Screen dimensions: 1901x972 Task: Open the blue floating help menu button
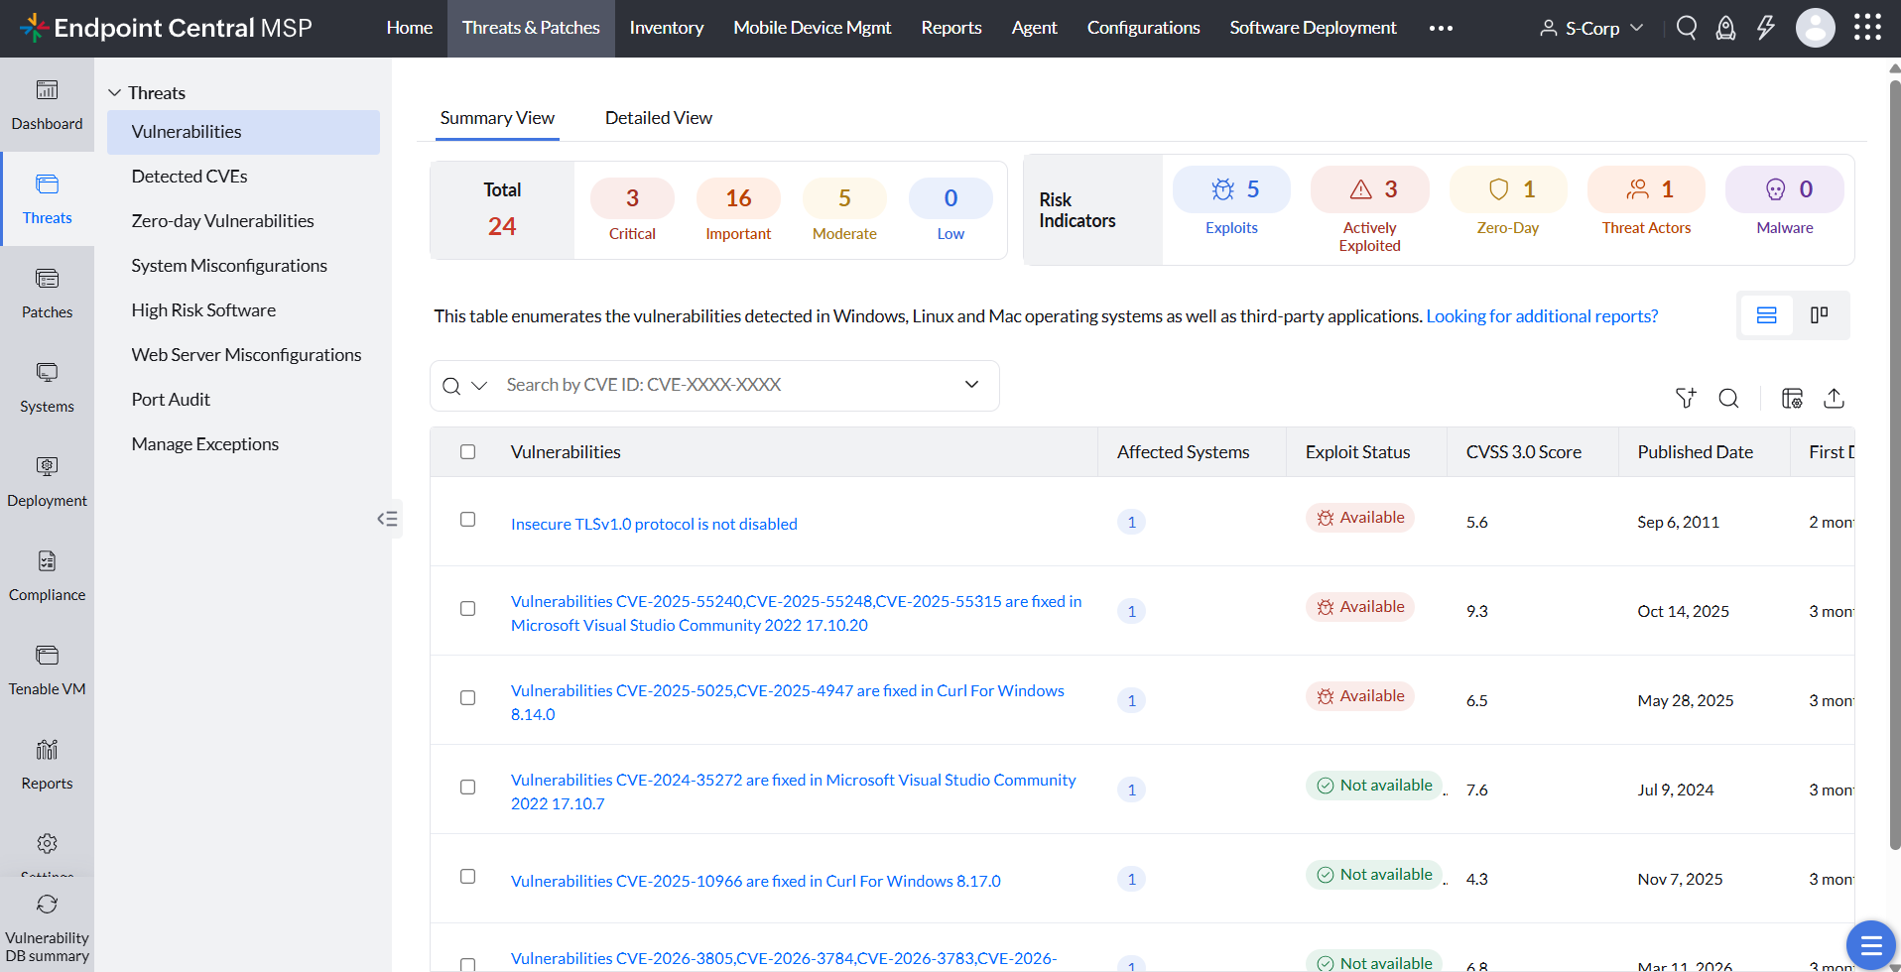1871,944
